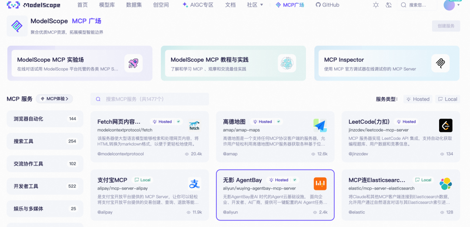Select 交流协作工具 category
The image size is (470, 227).
45,164
